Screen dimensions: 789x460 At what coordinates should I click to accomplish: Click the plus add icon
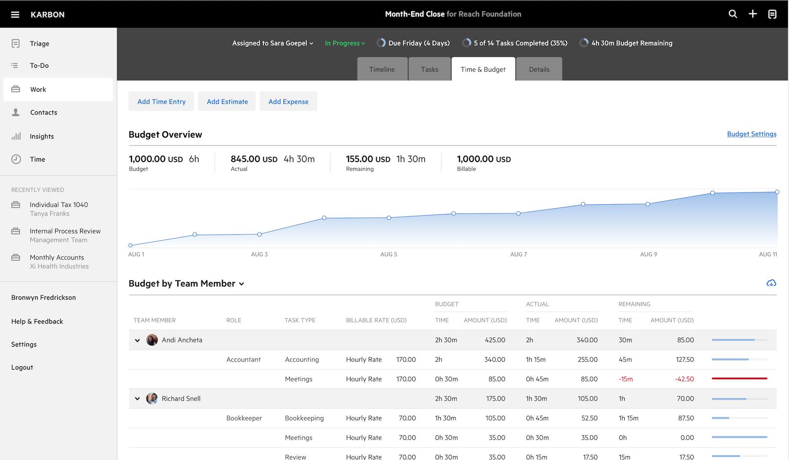click(753, 14)
